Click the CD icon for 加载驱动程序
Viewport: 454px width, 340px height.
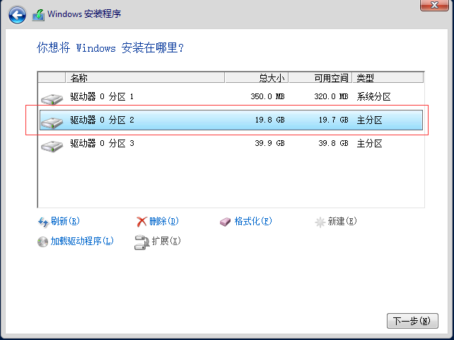[42, 242]
